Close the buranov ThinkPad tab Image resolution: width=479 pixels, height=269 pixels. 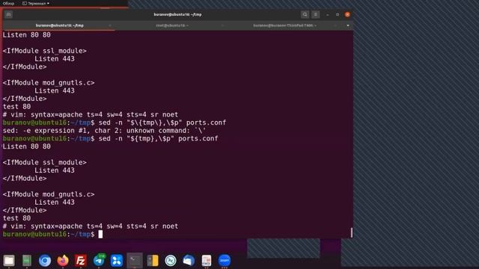coord(335,25)
